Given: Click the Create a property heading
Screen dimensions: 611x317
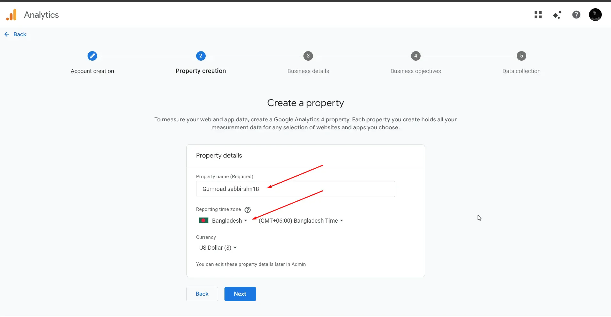Looking at the screenshot, I should click(306, 103).
